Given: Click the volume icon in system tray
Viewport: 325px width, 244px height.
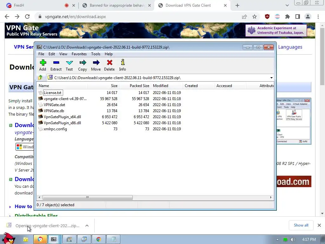Looking at the screenshot, I should point(293,240).
